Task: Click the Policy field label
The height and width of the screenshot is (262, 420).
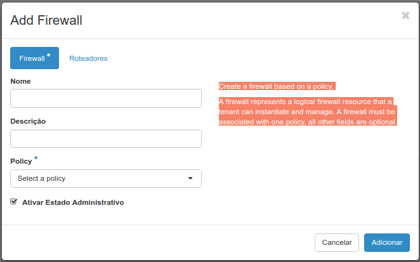Action: point(21,161)
